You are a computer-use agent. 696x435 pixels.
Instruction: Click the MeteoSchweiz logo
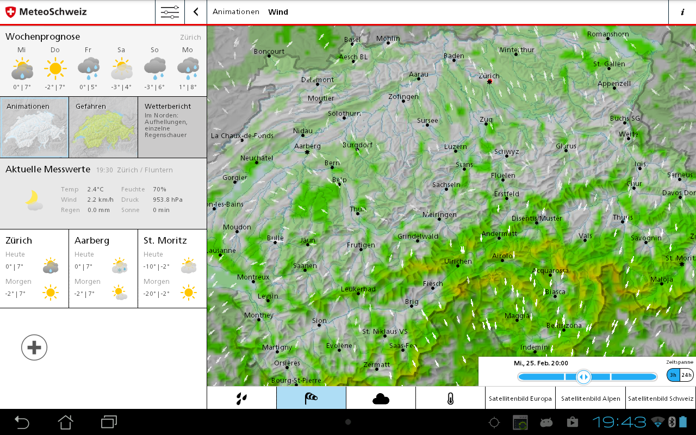[x=46, y=12]
